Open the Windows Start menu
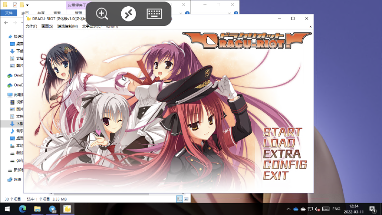The height and width of the screenshot is (215, 382). coord(7,209)
